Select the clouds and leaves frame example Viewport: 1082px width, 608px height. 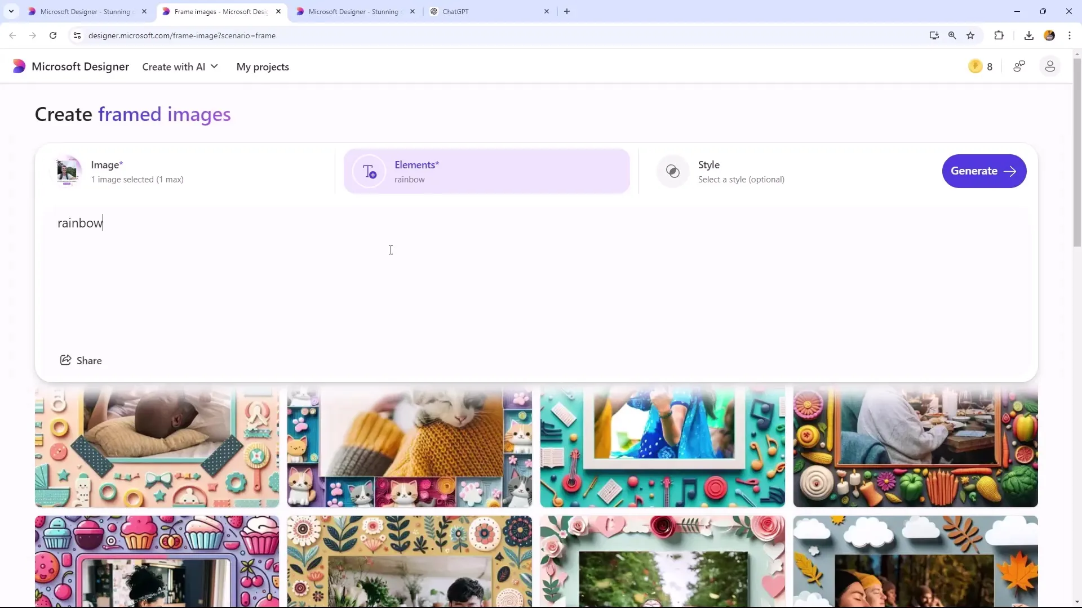tap(915, 561)
